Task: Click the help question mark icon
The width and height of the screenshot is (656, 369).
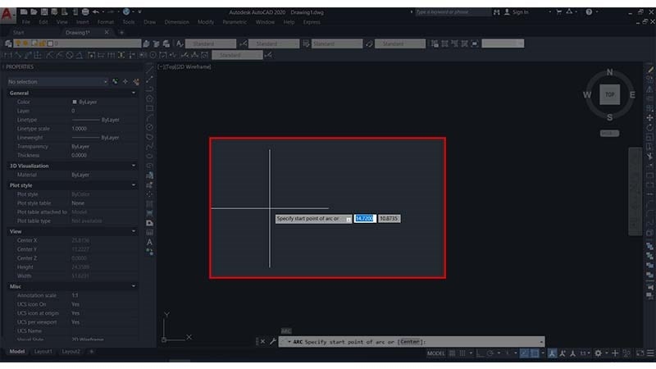Action: coord(589,12)
